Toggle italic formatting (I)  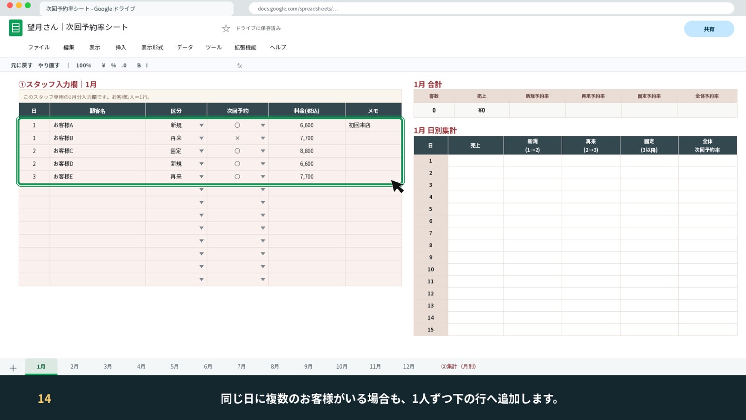[147, 66]
